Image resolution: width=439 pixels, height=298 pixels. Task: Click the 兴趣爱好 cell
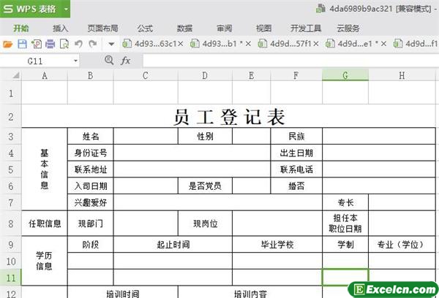pos(91,202)
